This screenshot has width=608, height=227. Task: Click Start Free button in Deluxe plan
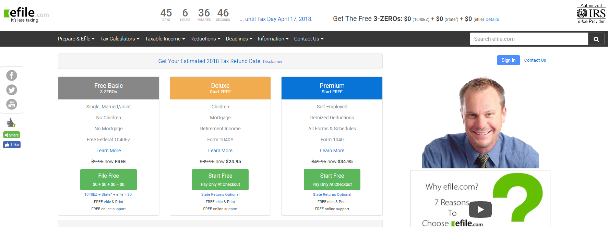(x=220, y=180)
